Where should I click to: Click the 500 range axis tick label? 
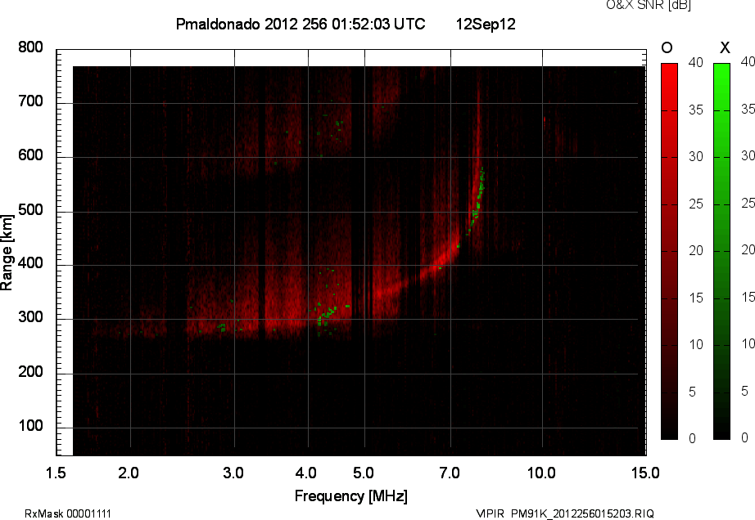[x=31, y=210]
